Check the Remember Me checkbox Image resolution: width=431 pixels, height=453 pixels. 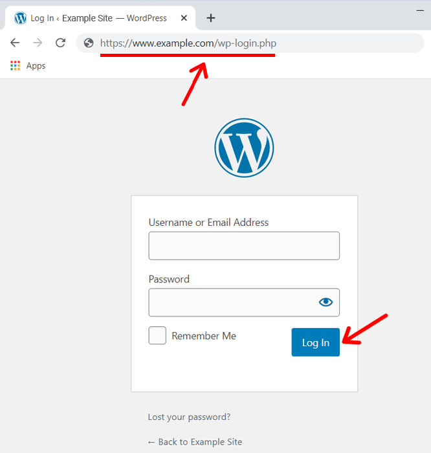click(x=157, y=335)
